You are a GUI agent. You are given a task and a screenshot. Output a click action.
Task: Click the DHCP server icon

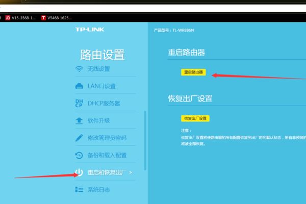click(x=79, y=104)
